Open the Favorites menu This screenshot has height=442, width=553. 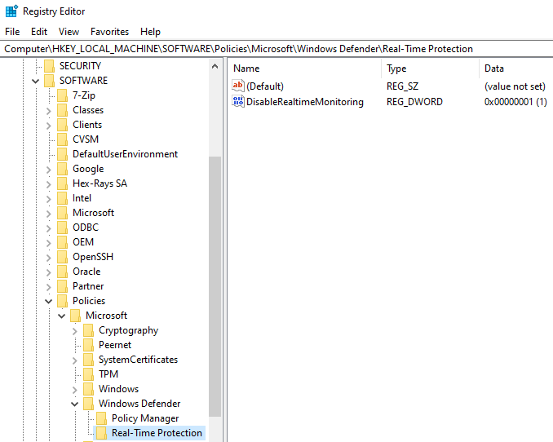(x=109, y=32)
